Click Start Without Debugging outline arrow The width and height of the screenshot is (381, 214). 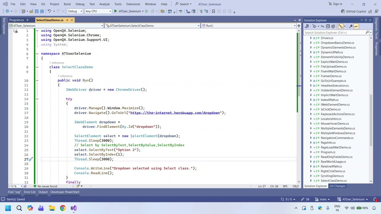[x=146, y=11]
